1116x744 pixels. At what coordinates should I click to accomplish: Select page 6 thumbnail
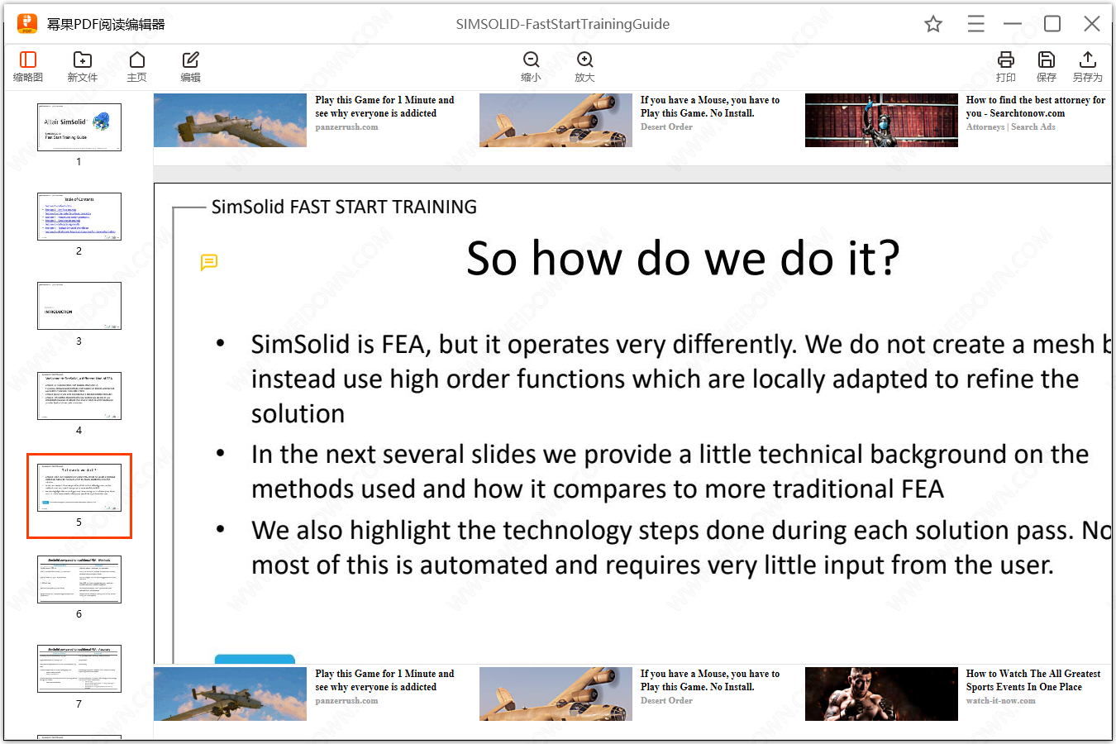(79, 579)
